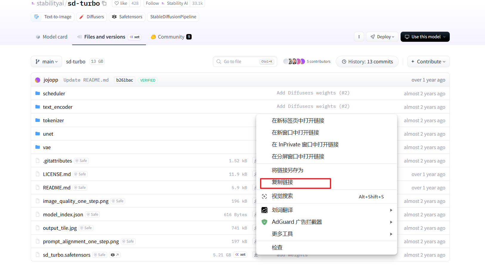Click the xet badge on sd_turbo.safetensors
The width and height of the screenshot is (485, 271).
coord(240,255)
